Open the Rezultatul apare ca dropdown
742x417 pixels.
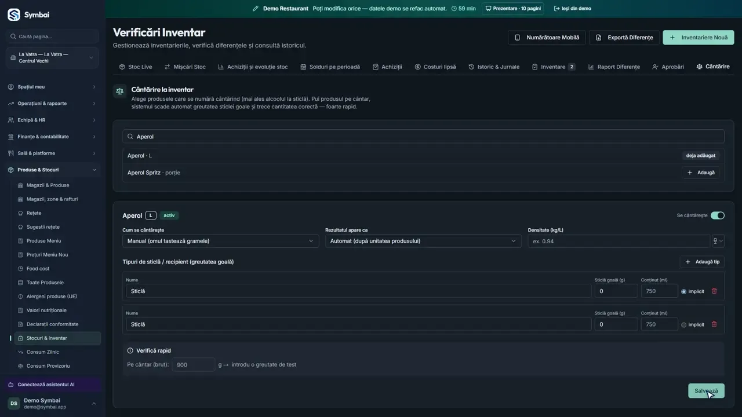click(x=423, y=241)
